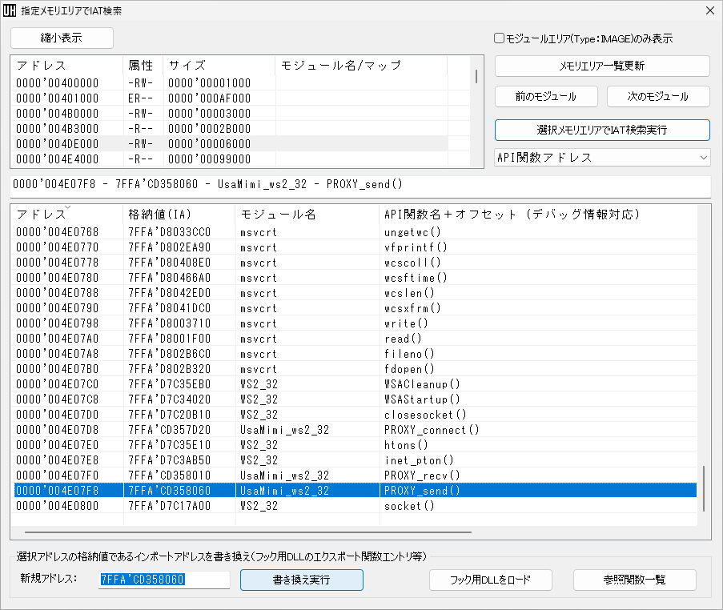
Task: Open 参照関数一覧 reference function list
Action: coord(634,580)
